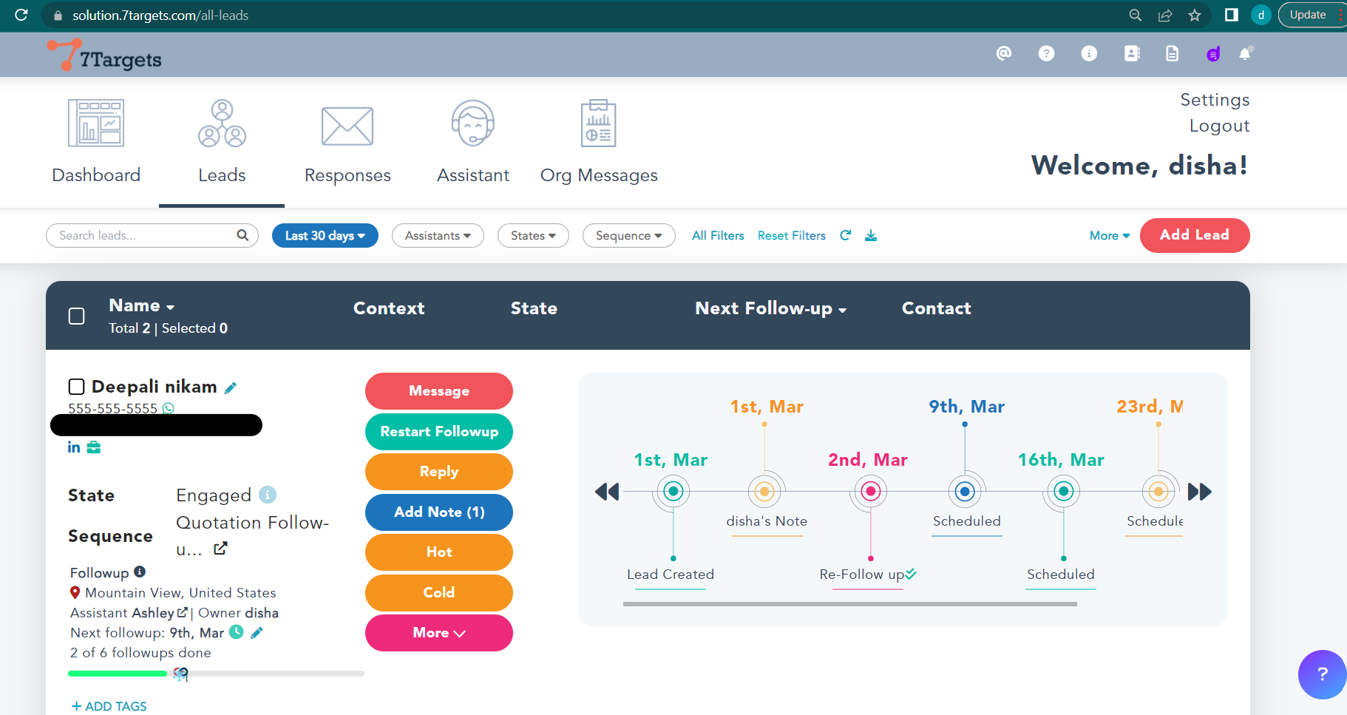
Task: Click the download leads icon
Action: pyautogui.click(x=871, y=235)
